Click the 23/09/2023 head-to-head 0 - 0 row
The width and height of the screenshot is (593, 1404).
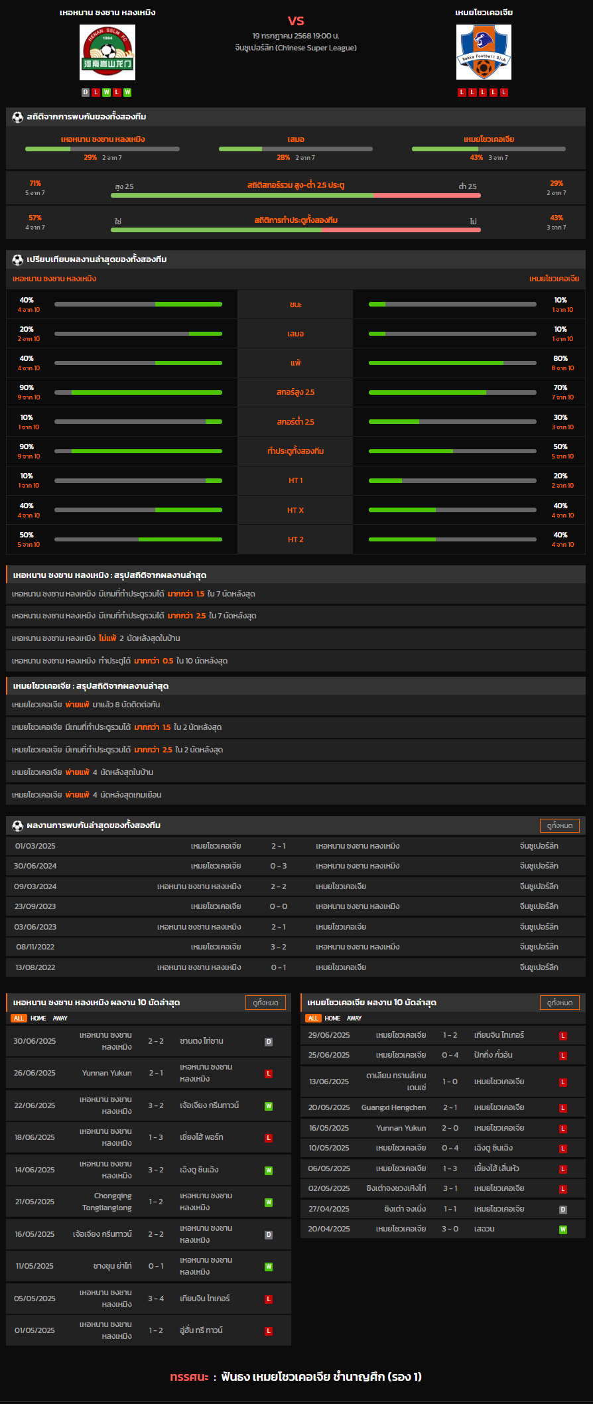pyautogui.click(x=296, y=907)
